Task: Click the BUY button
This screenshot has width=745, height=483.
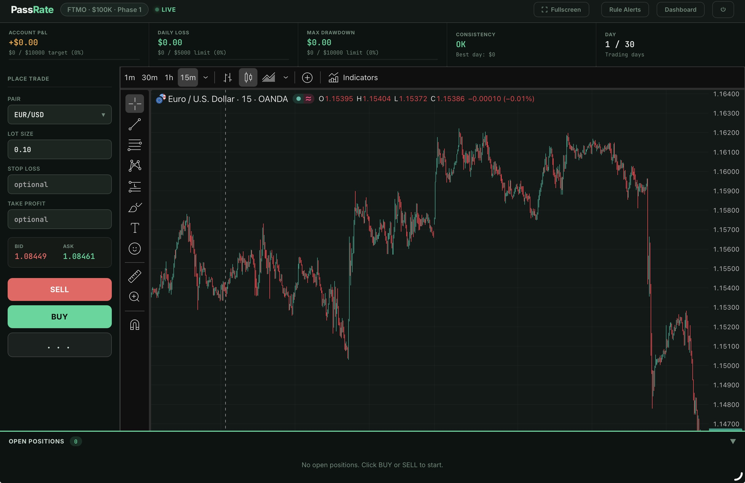Action: [60, 317]
